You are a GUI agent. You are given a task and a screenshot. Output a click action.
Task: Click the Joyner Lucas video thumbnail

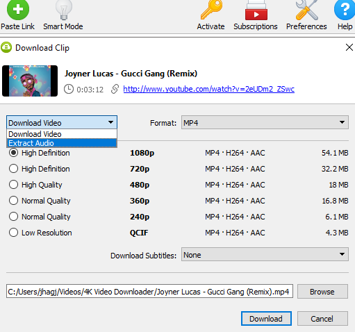[x=30, y=81]
